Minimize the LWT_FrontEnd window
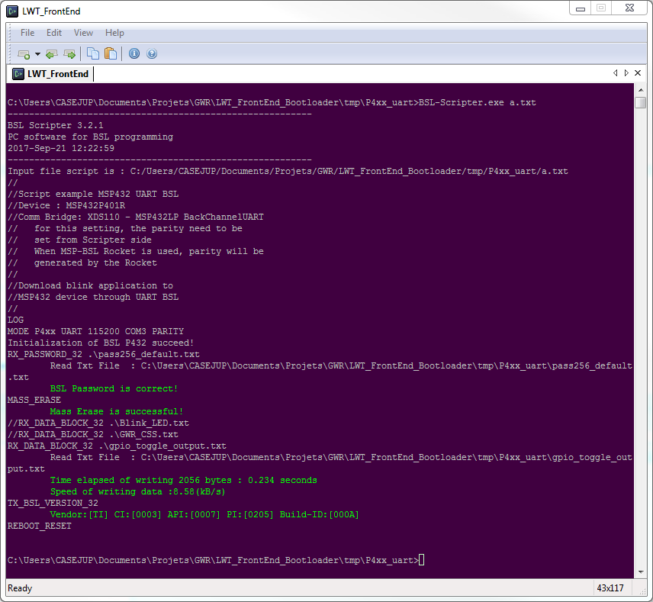The height and width of the screenshot is (602, 653). coord(580,8)
